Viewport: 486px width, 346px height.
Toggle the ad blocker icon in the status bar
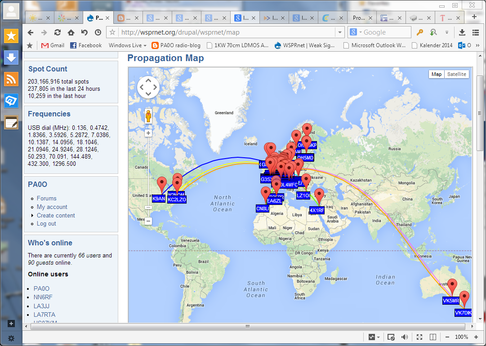tap(391, 337)
